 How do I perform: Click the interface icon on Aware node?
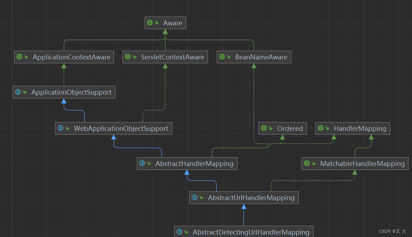(150, 23)
